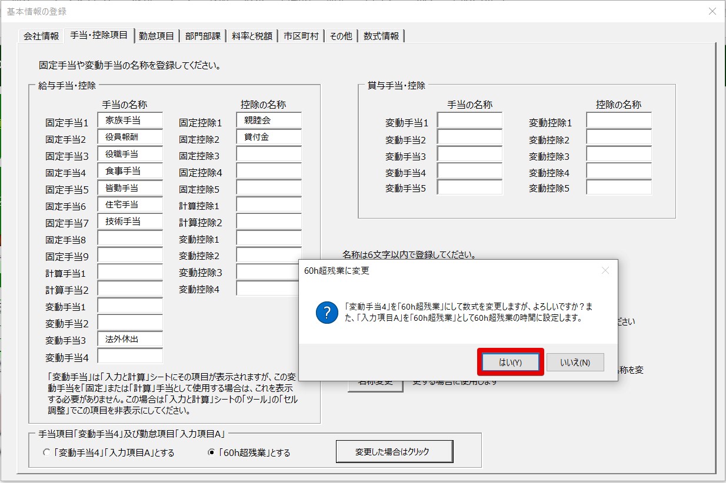Open the 市区町村 tab

pyautogui.click(x=301, y=36)
